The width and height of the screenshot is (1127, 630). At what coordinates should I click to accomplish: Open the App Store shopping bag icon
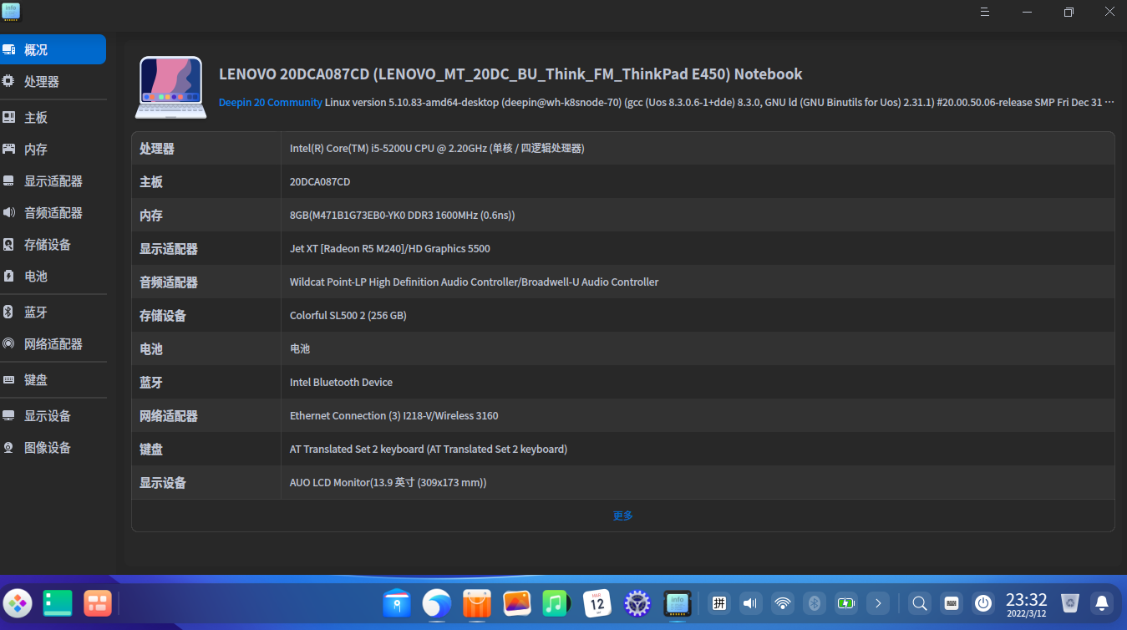(477, 602)
